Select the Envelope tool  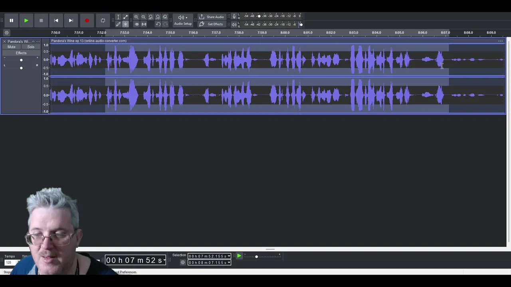[125, 17]
